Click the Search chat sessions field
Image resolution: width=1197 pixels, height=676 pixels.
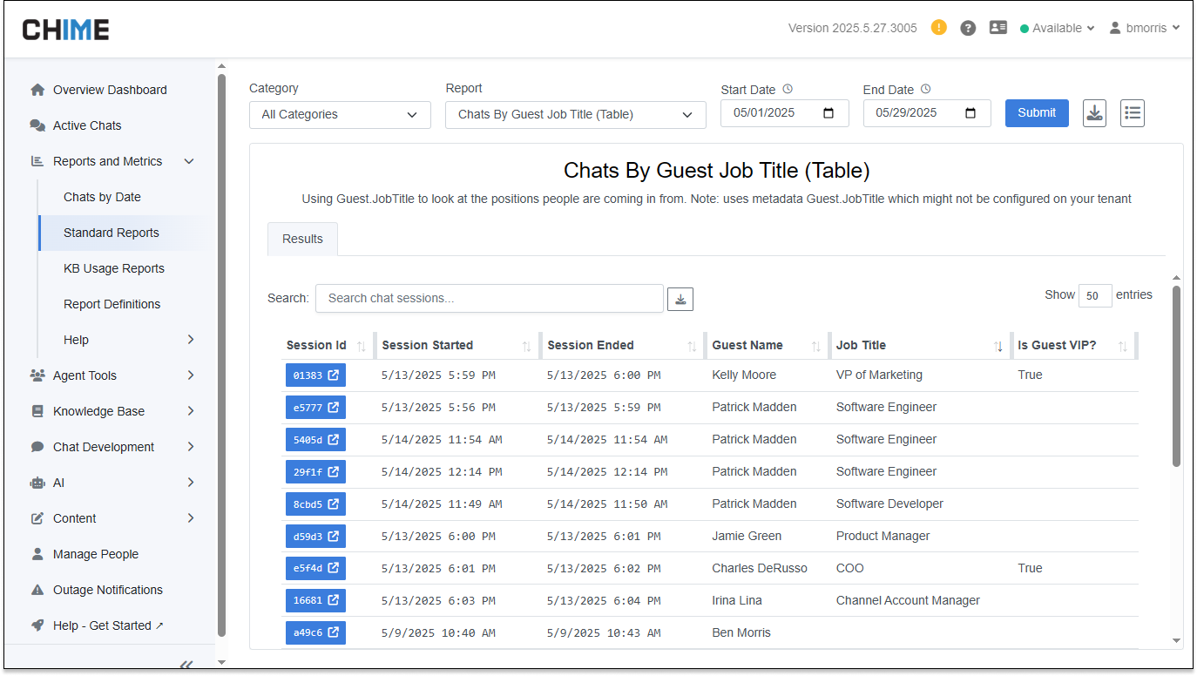coord(490,298)
